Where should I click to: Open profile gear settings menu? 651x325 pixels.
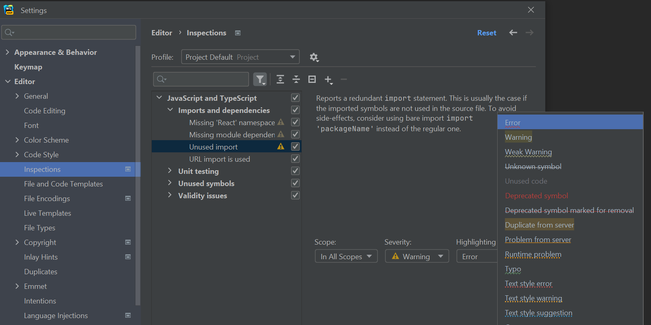[x=314, y=57]
